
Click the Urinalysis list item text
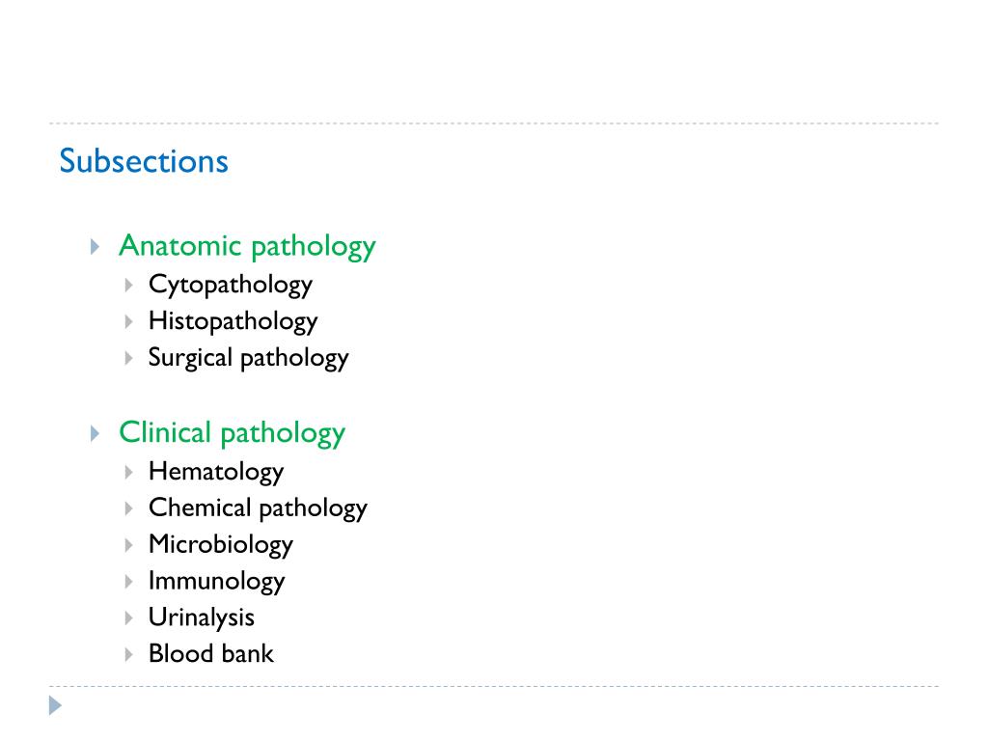click(202, 617)
